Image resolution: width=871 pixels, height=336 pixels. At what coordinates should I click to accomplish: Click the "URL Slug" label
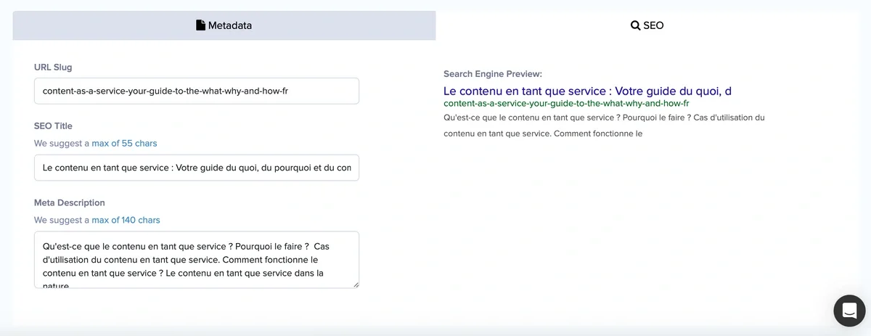click(x=53, y=67)
